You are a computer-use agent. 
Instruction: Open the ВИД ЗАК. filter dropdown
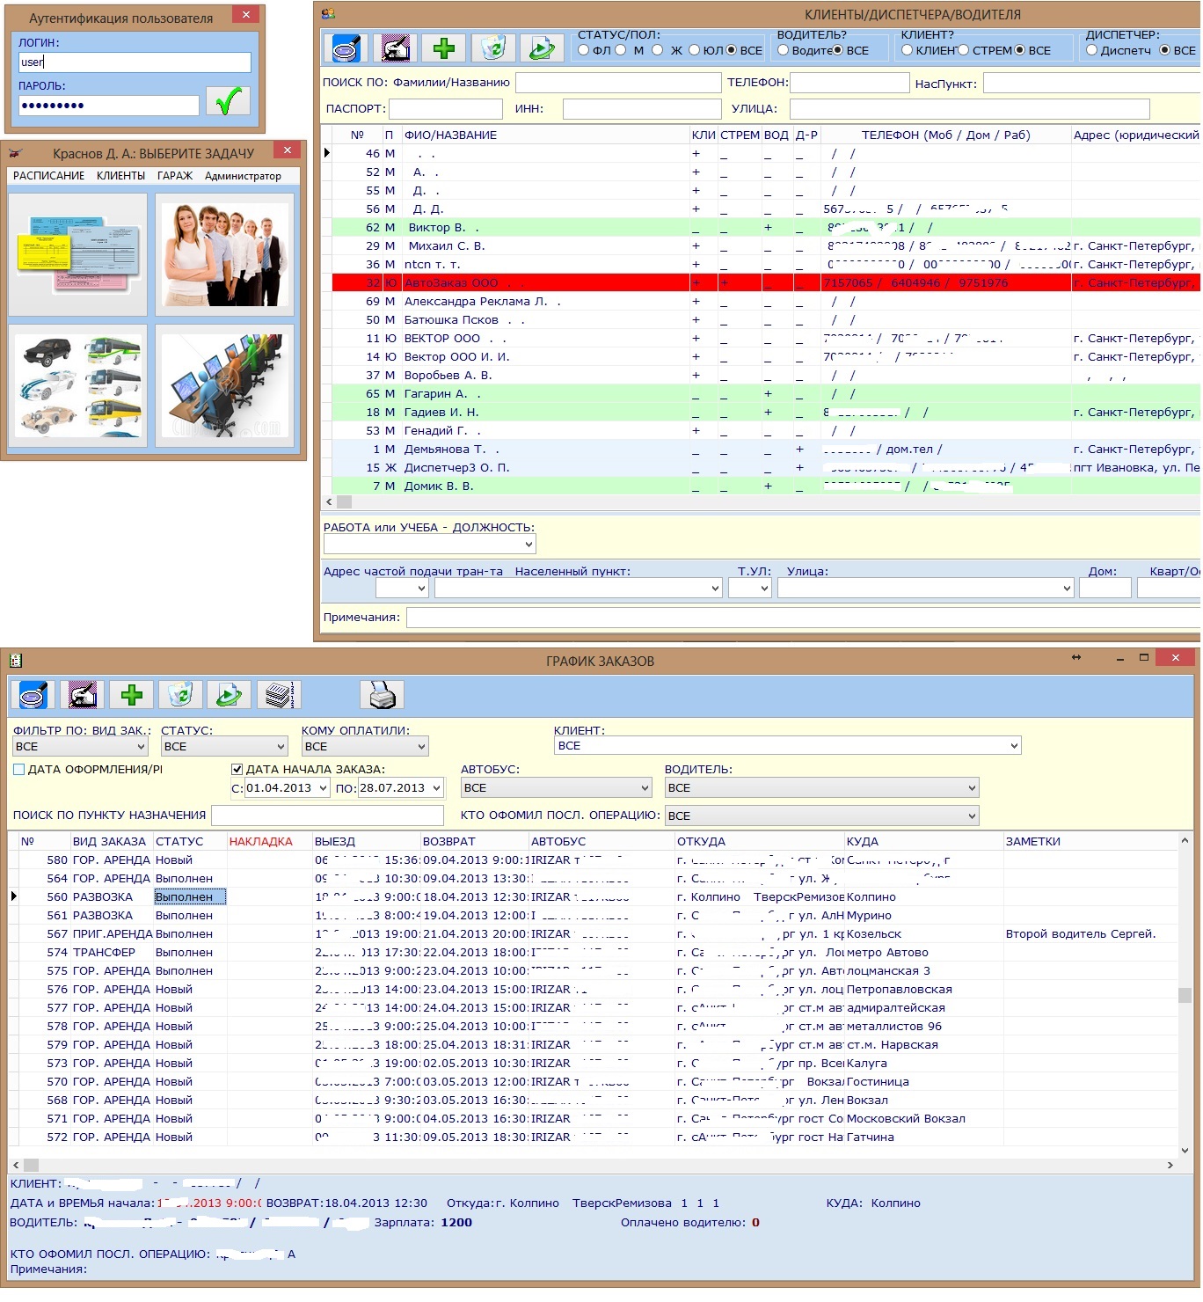pyautogui.click(x=80, y=747)
